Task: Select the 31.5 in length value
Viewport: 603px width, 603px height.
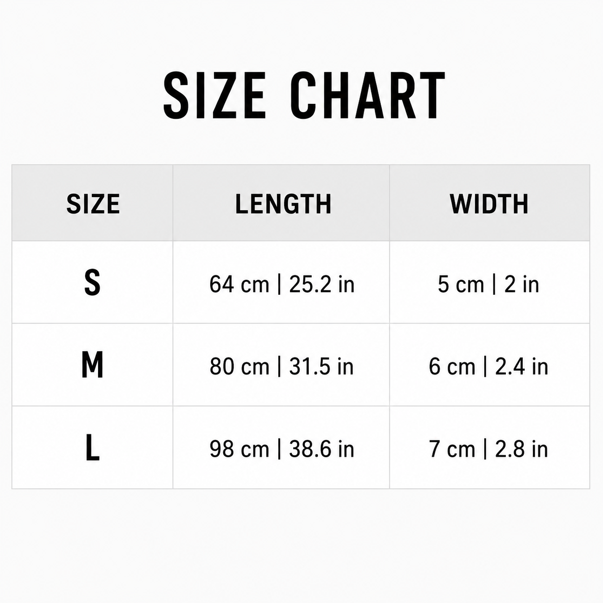Action: click(x=321, y=366)
